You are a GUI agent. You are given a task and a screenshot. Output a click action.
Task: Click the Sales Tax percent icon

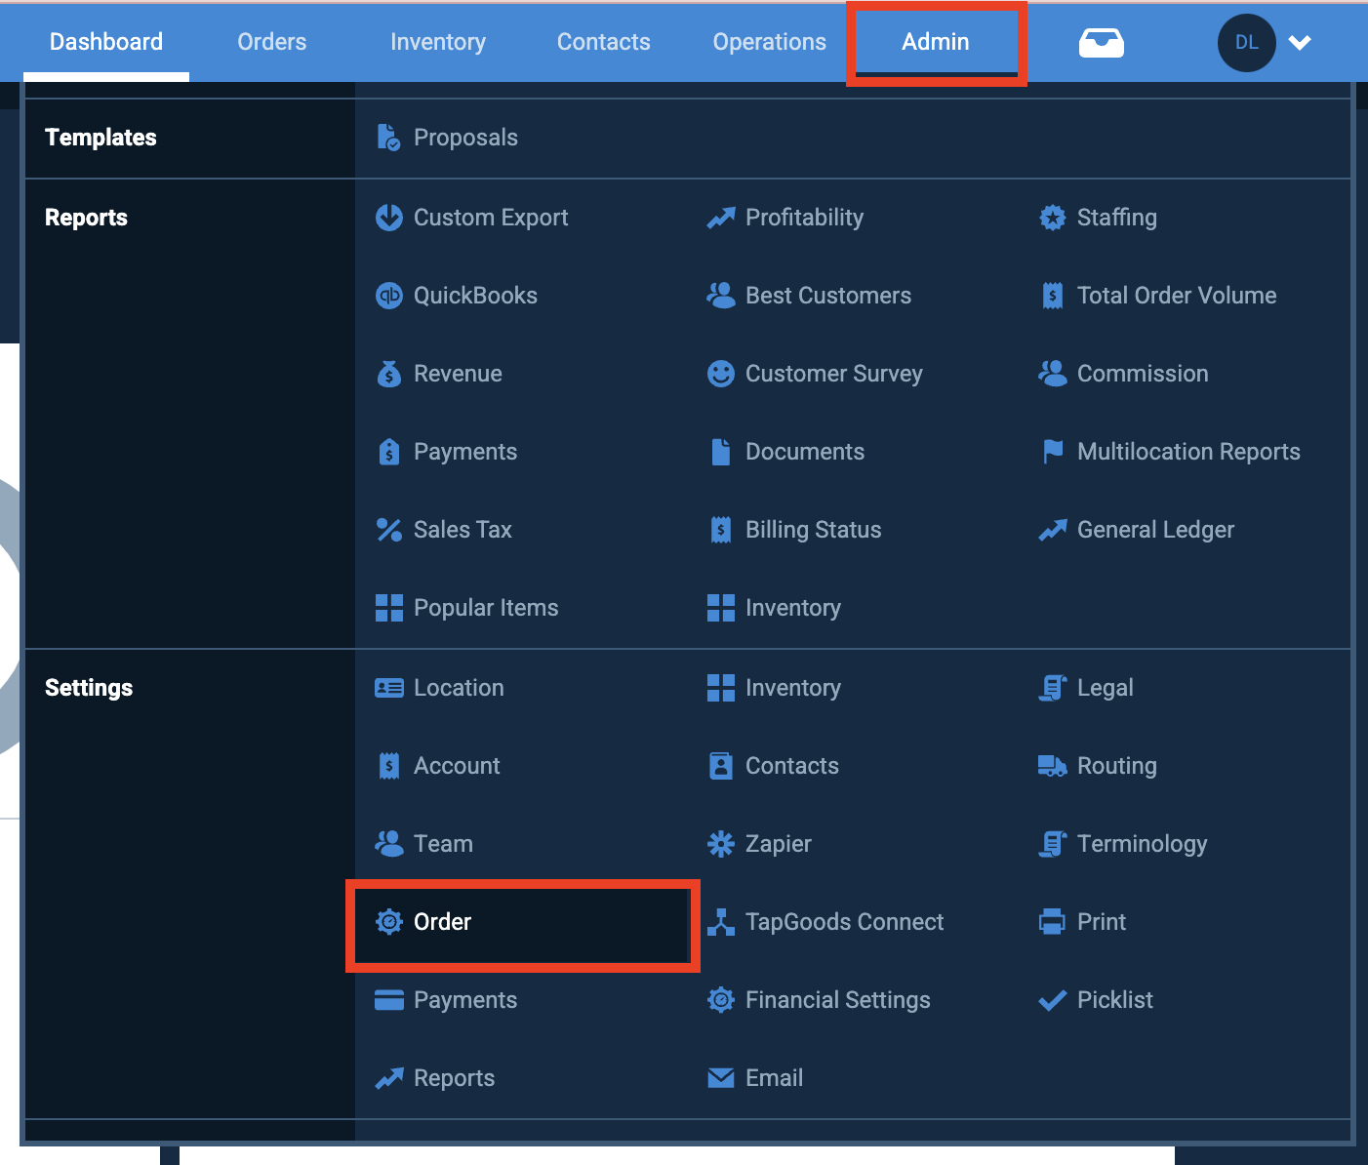coord(389,530)
